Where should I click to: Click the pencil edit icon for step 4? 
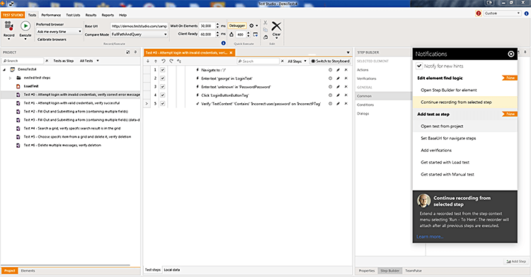[338, 95]
